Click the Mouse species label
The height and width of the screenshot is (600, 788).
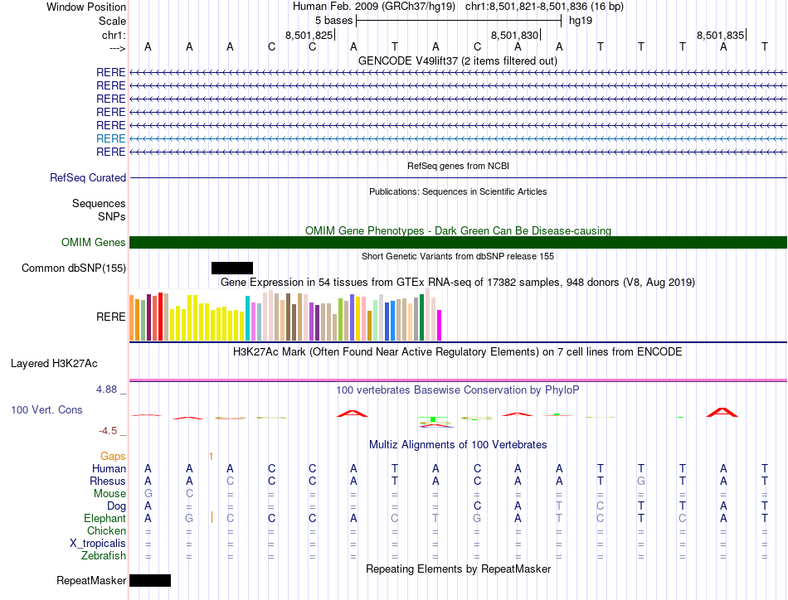click(x=109, y=494)
